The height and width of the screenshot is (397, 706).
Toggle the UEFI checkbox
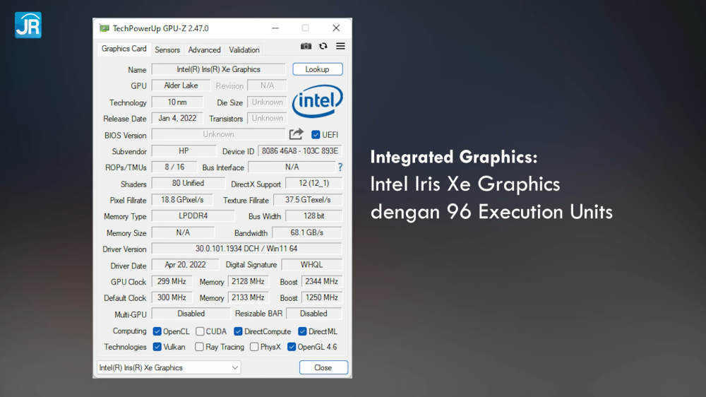[316, 135]
